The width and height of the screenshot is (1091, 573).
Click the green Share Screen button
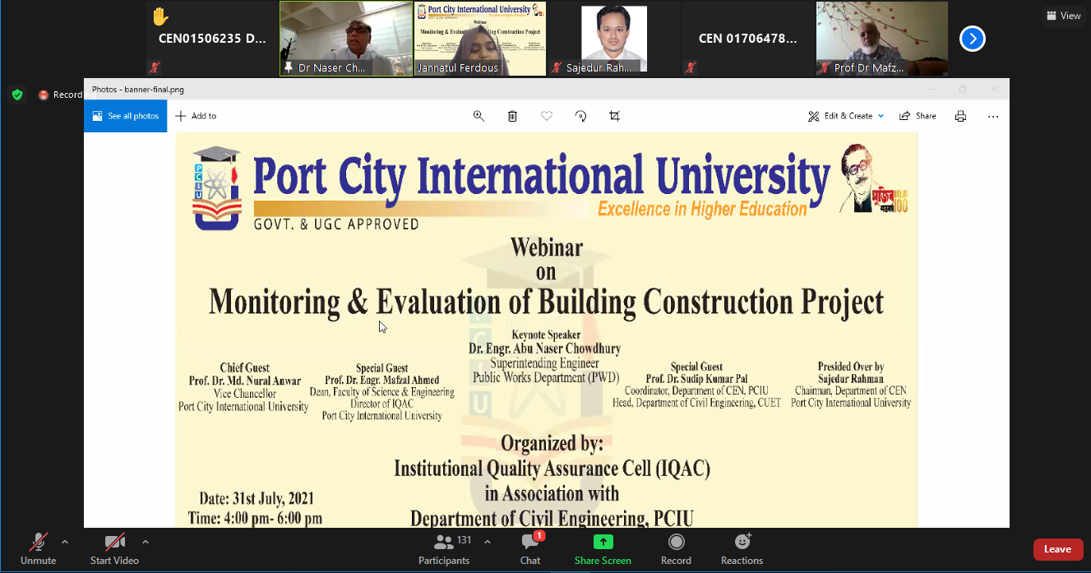click(x=603, y=549)
